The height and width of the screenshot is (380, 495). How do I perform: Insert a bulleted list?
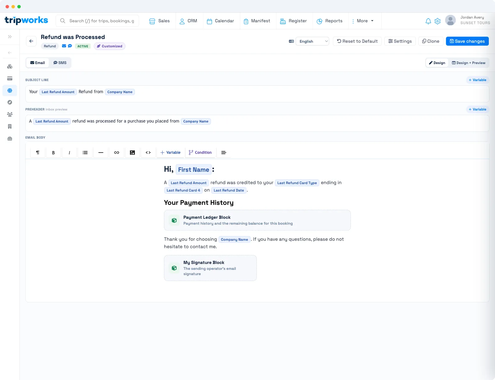85,153
